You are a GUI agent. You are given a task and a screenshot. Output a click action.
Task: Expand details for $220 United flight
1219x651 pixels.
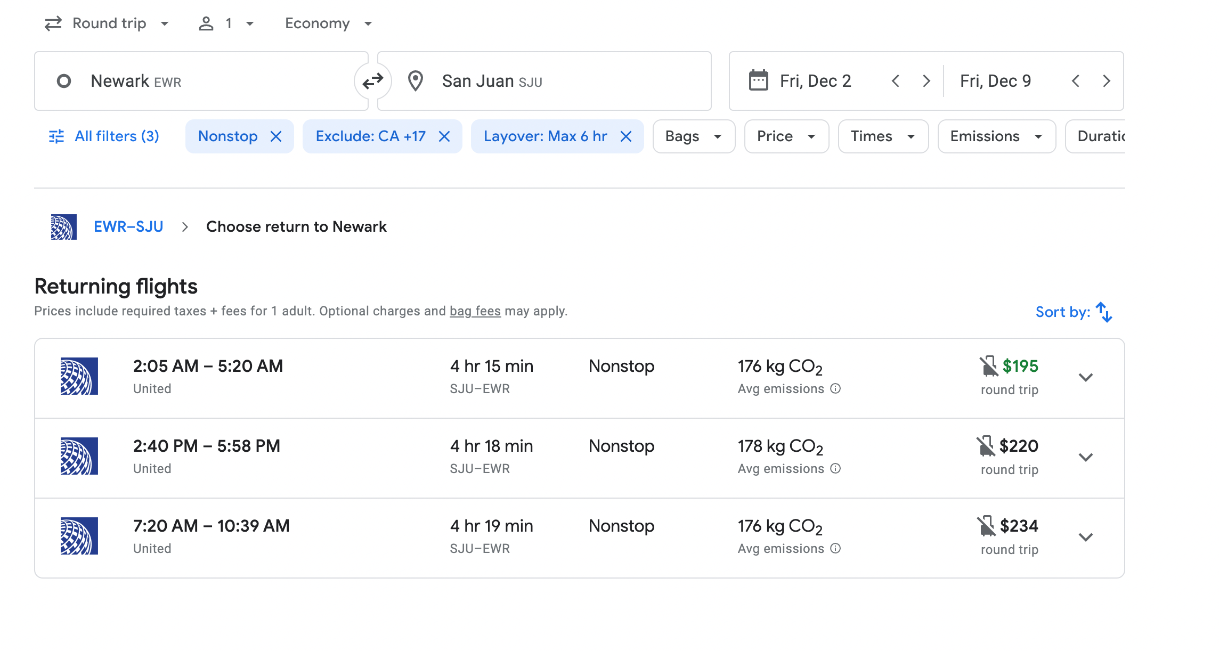click(x=1085, y=457)
